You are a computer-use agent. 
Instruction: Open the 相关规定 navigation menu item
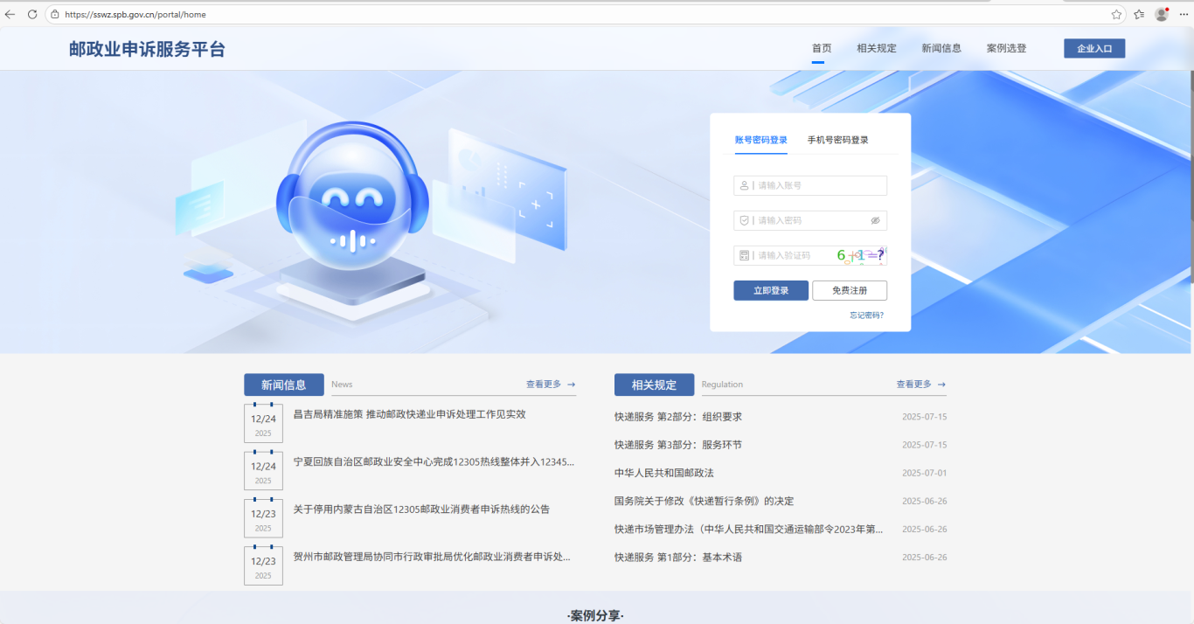(x=876, y=48)
